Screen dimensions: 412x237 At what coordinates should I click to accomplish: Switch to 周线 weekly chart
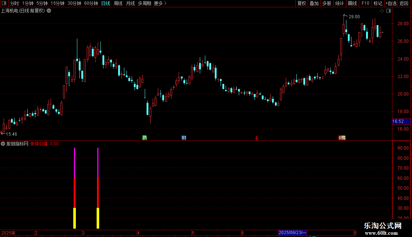point(118,3)
